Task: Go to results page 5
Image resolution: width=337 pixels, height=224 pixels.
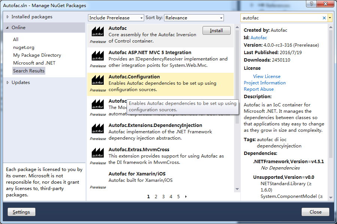Action: tap(178, 197)
